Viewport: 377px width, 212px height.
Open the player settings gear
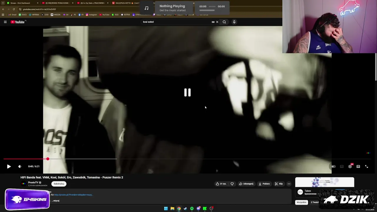(x=350, y=166)
